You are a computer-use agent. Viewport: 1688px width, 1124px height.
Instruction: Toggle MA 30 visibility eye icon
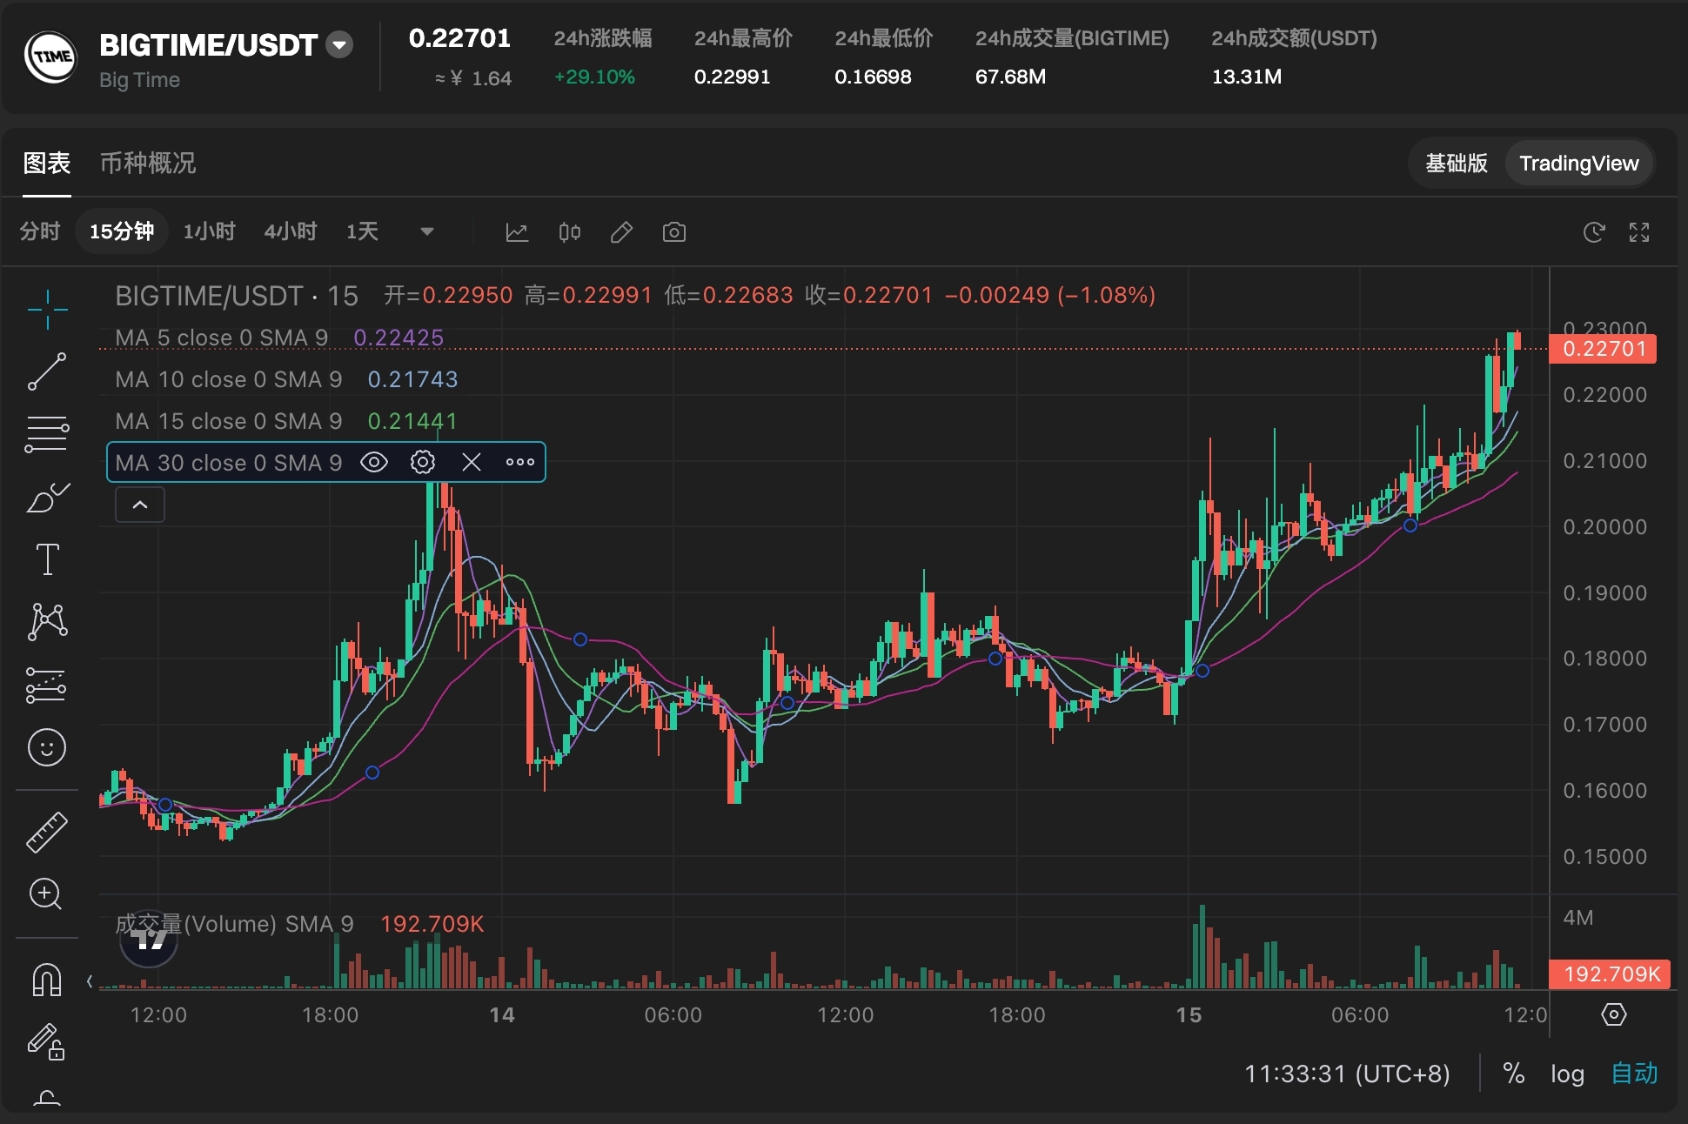pyautogui.click(x=374, y=462)
